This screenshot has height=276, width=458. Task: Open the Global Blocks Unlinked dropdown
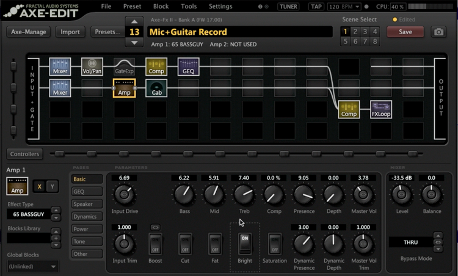pyautogui.click(x=33, y=266)
